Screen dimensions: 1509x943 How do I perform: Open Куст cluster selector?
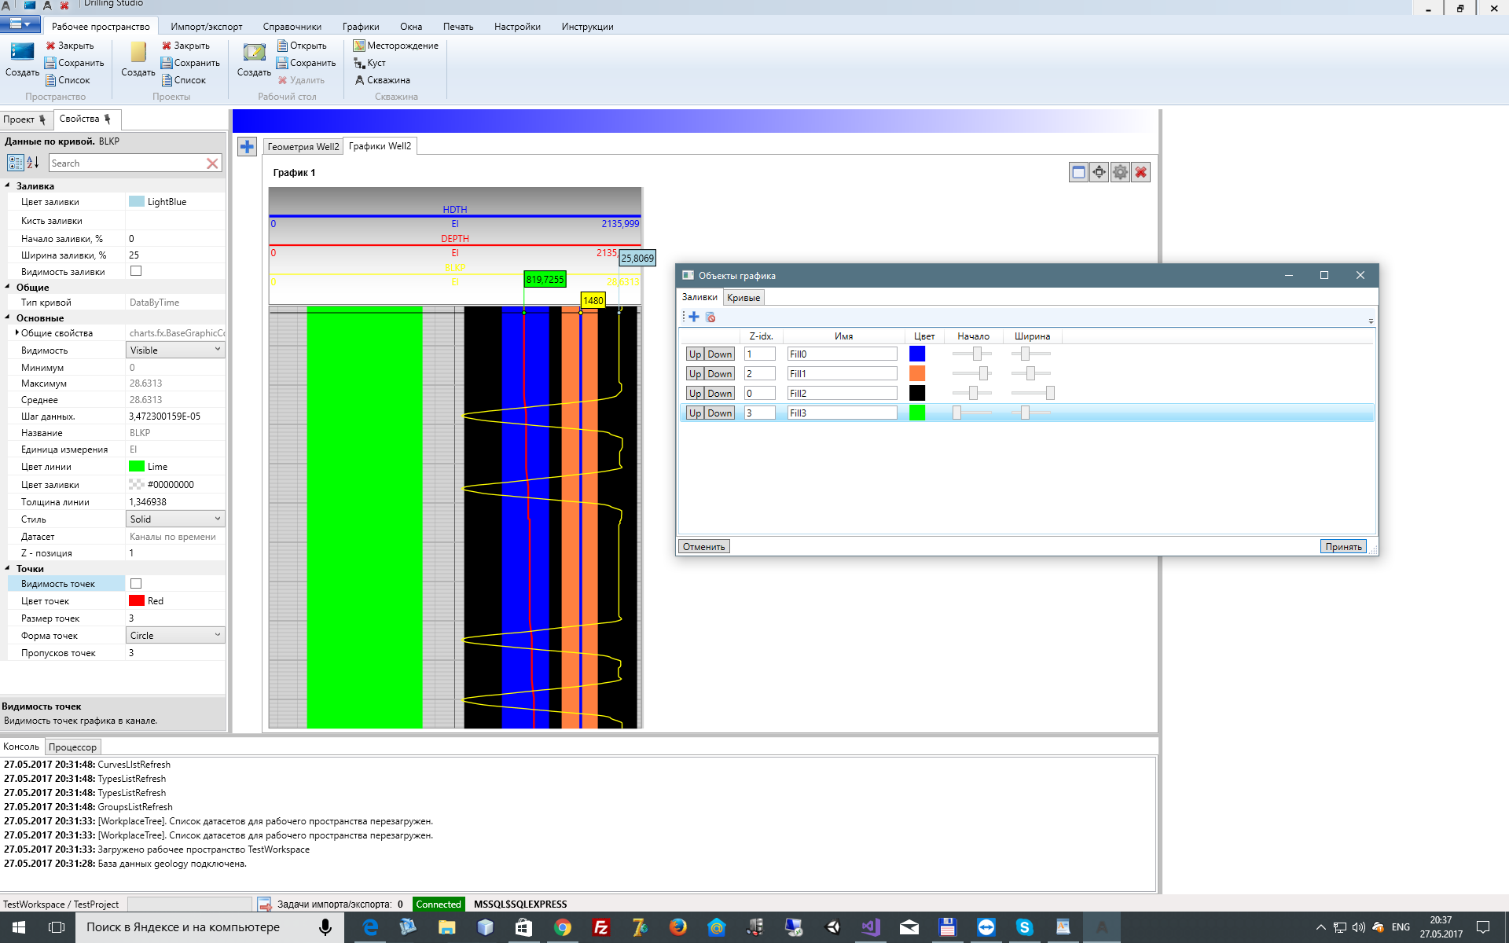click(369, 63)
